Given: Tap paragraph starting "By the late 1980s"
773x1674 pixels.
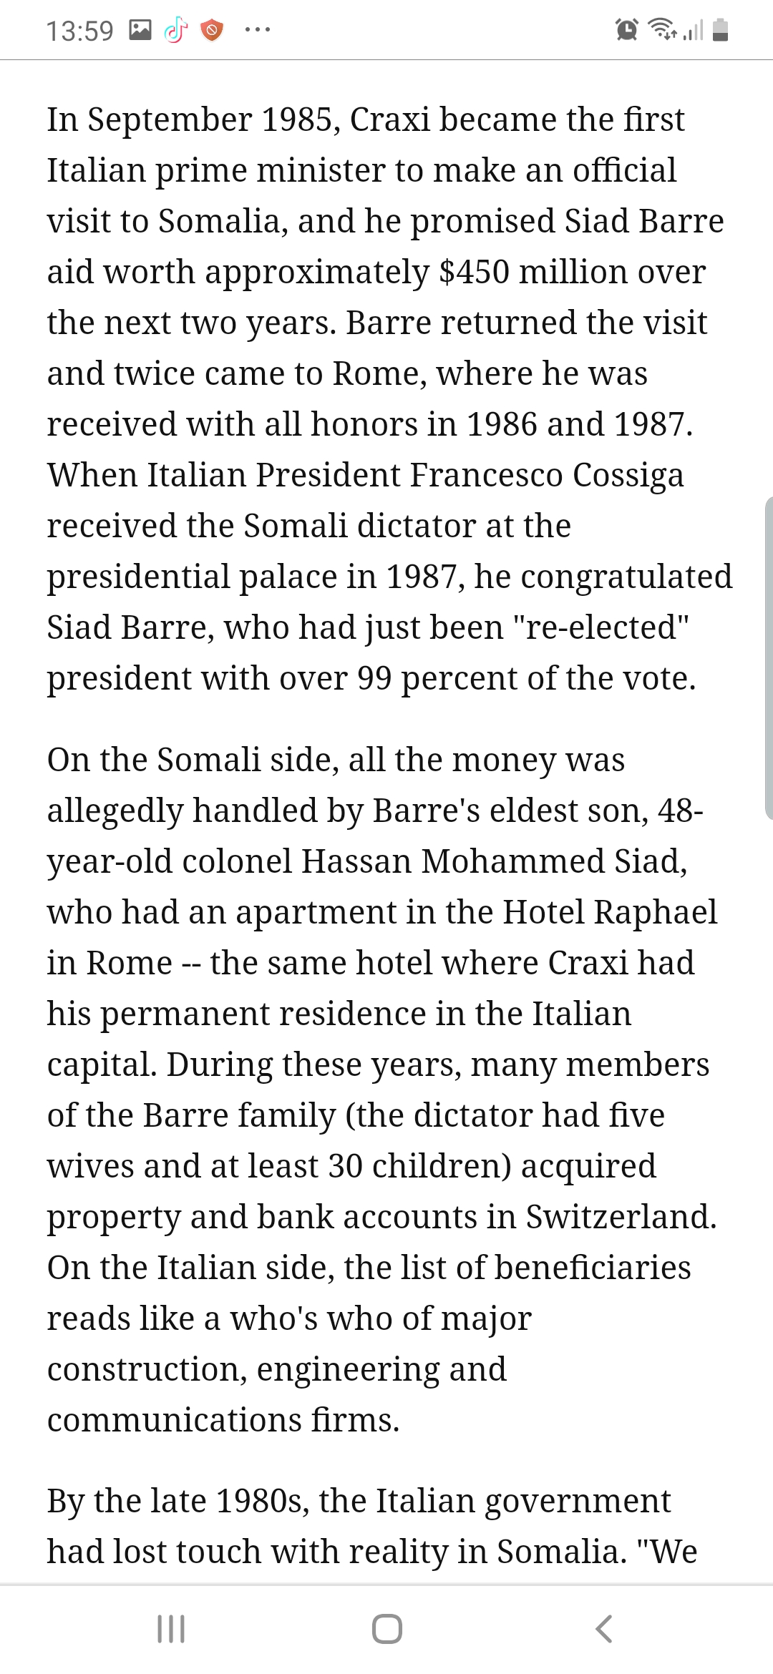Looking at the screenshot, I should pos(372,1526).
